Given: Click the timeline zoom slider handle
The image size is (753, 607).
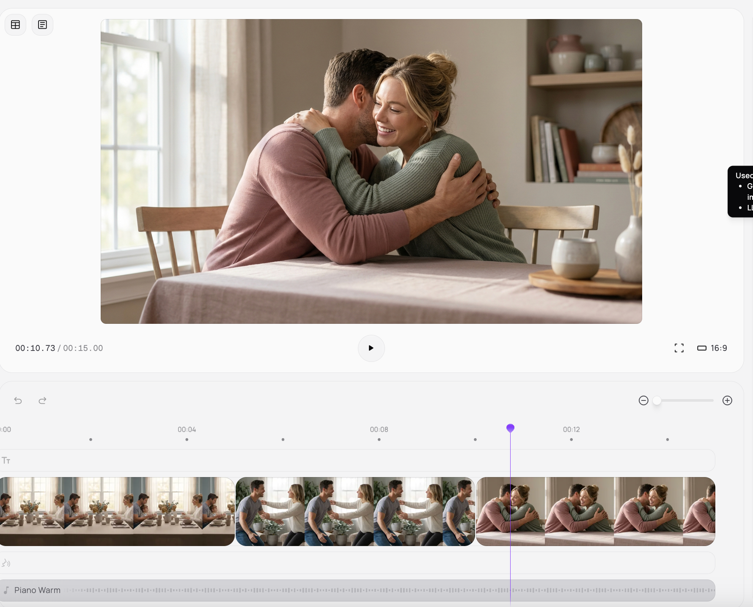Looking at the screenshot, I should [657, 400].
